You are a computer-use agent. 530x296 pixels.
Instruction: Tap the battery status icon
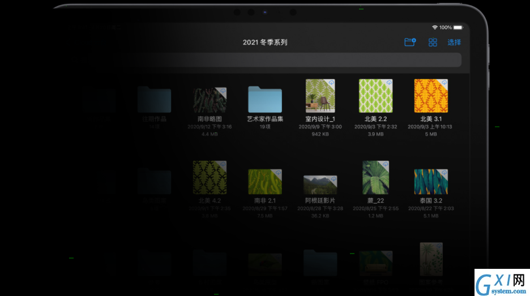[458, 27]
